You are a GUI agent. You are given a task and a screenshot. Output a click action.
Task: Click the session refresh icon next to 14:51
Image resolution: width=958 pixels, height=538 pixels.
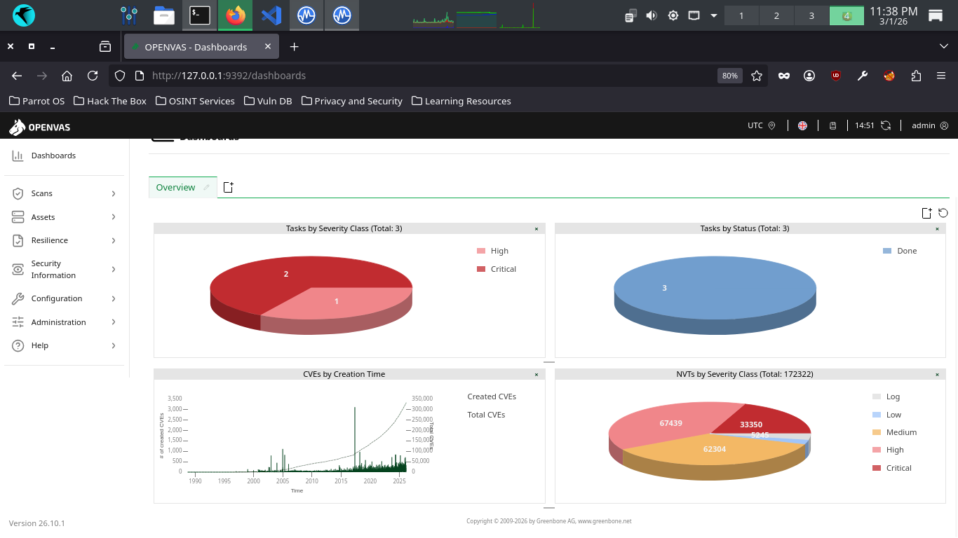click(x=886, y=125)
